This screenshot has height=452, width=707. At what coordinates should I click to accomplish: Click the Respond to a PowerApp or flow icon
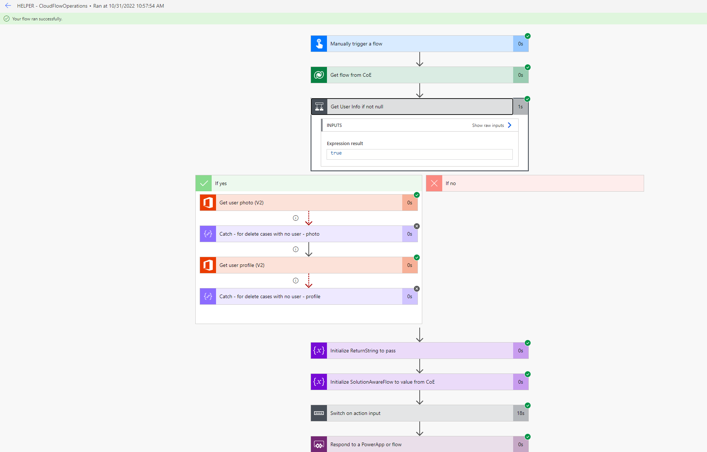tap(319, 444)
